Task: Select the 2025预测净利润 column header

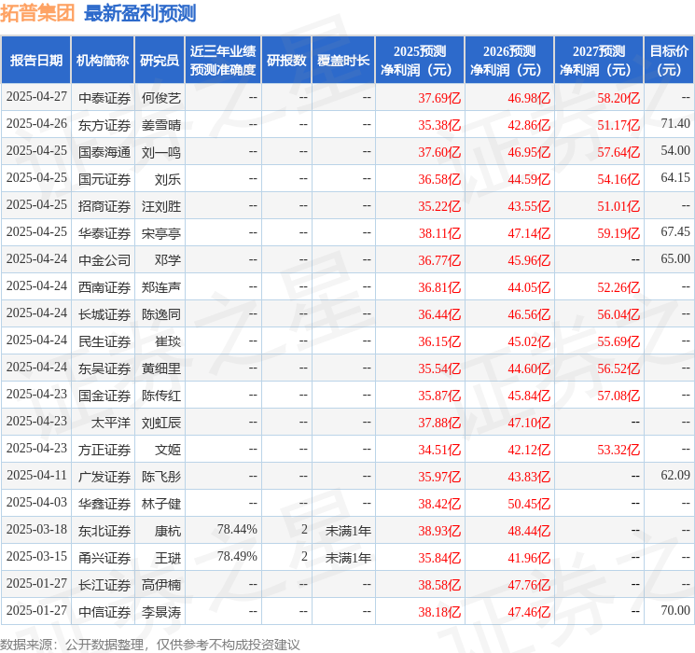Action: [420, 61]
